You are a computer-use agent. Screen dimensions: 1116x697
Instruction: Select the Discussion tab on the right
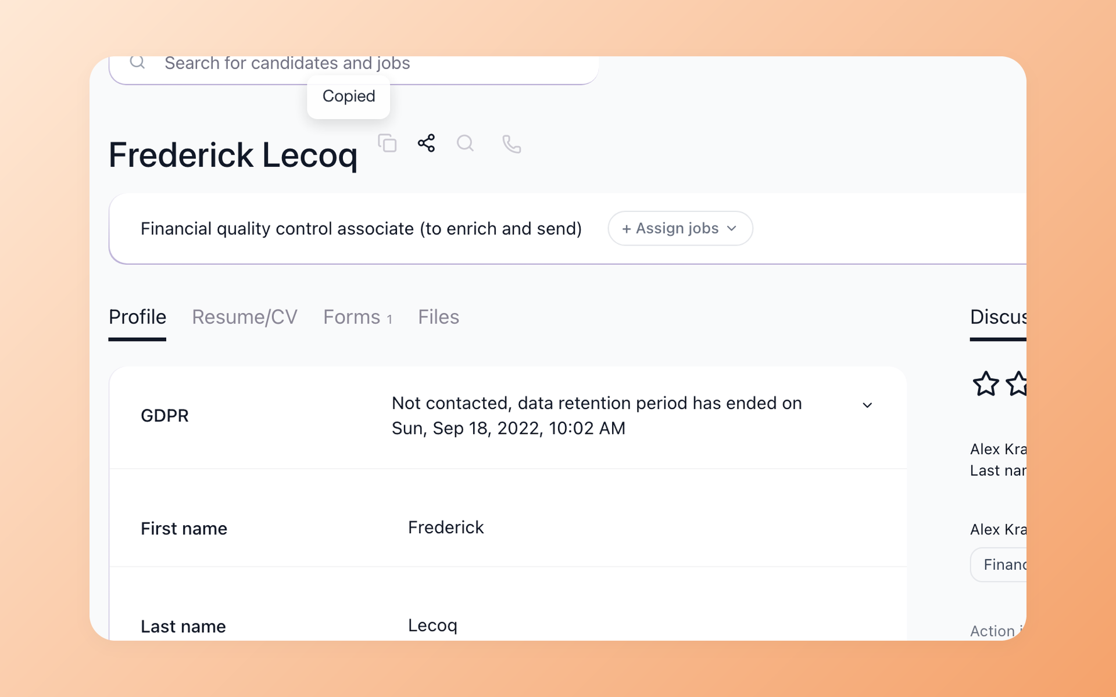(x=998, y=317)
